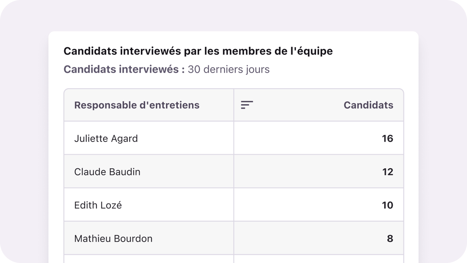This screenshot has height=263, width=467.
Task: Click the sort icon beside Responsable d'entretiens
Action: (x=246, y=105)
